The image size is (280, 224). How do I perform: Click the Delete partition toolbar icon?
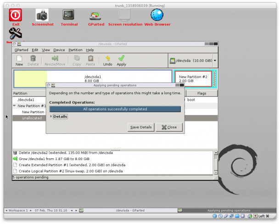33,58
